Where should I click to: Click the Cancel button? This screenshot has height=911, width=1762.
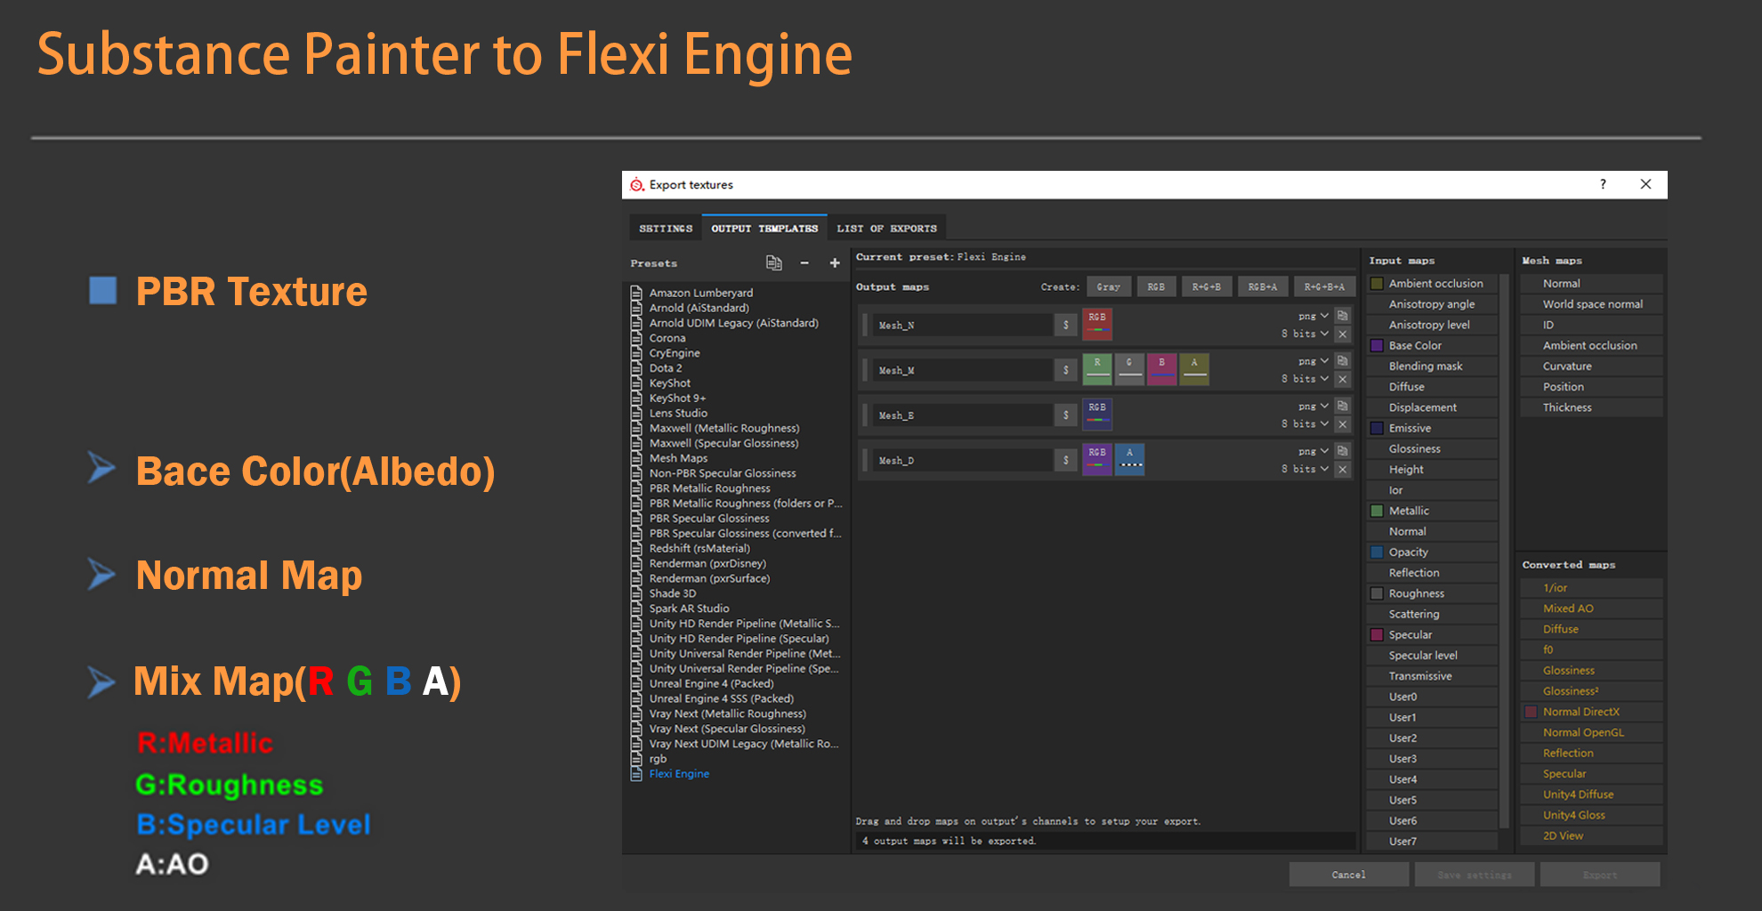coord(1349,875)
